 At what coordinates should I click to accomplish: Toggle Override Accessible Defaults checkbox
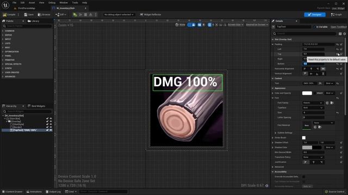coord(303,177)
